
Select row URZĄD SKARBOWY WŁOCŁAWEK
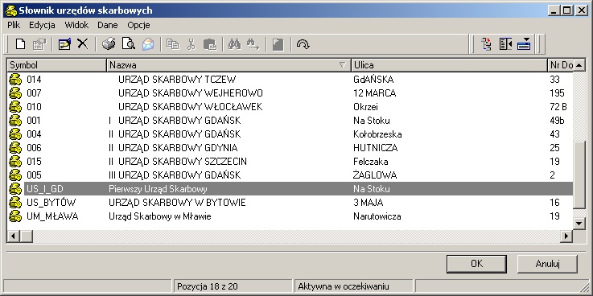click(x=290, y=107)
